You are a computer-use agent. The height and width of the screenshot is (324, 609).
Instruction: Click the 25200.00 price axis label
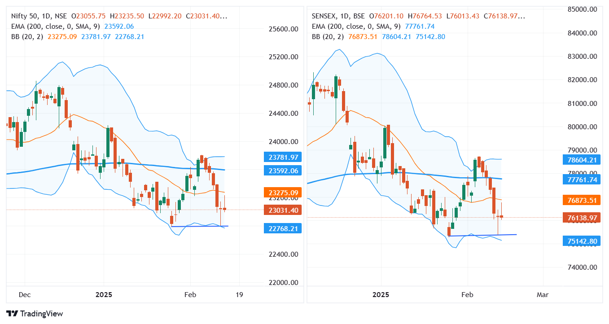pyautogui.click(x=283, y=57)
